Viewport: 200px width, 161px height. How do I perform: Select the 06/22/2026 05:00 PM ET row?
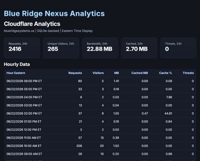100,89
